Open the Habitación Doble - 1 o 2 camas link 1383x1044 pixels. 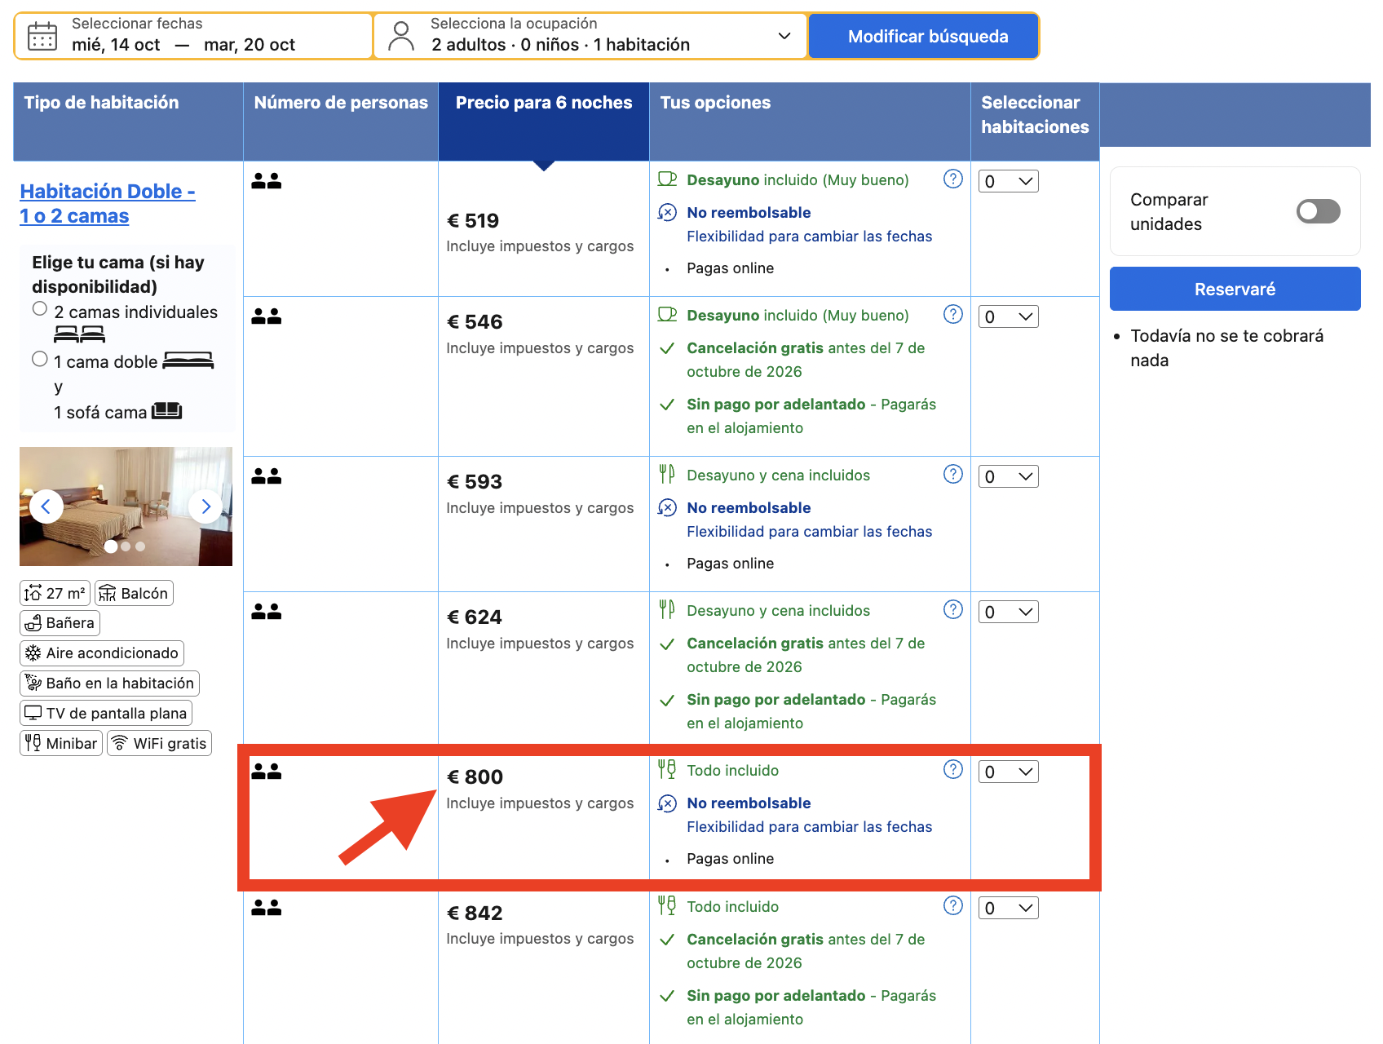pyautogui.click(x=108, y=203)
